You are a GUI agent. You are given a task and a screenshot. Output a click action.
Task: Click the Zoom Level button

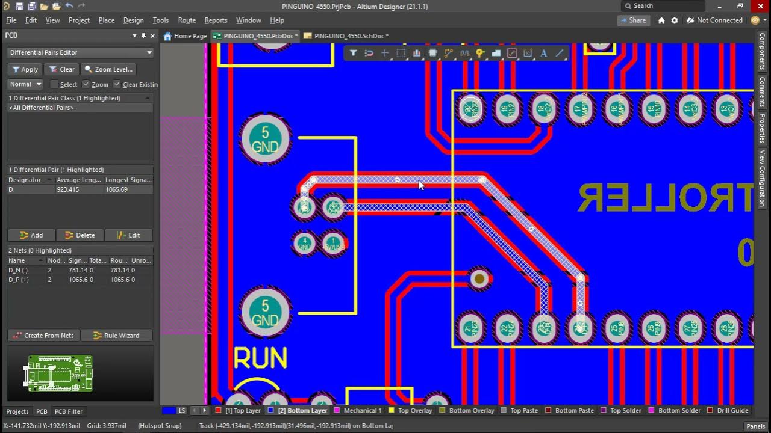(x=108, y=69)
